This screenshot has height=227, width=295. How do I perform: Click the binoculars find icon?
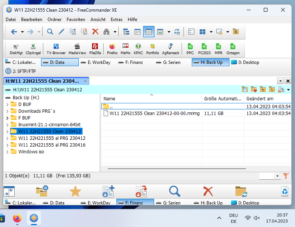107,32
